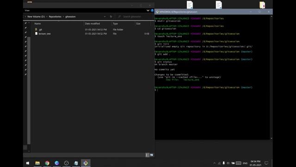Click the 'Initialized empty Git repository' output line

203,46
